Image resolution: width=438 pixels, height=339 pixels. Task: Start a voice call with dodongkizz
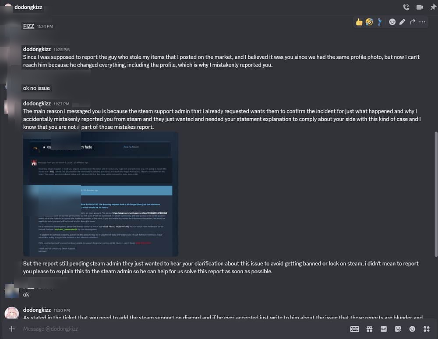click(x=406, y=7)
